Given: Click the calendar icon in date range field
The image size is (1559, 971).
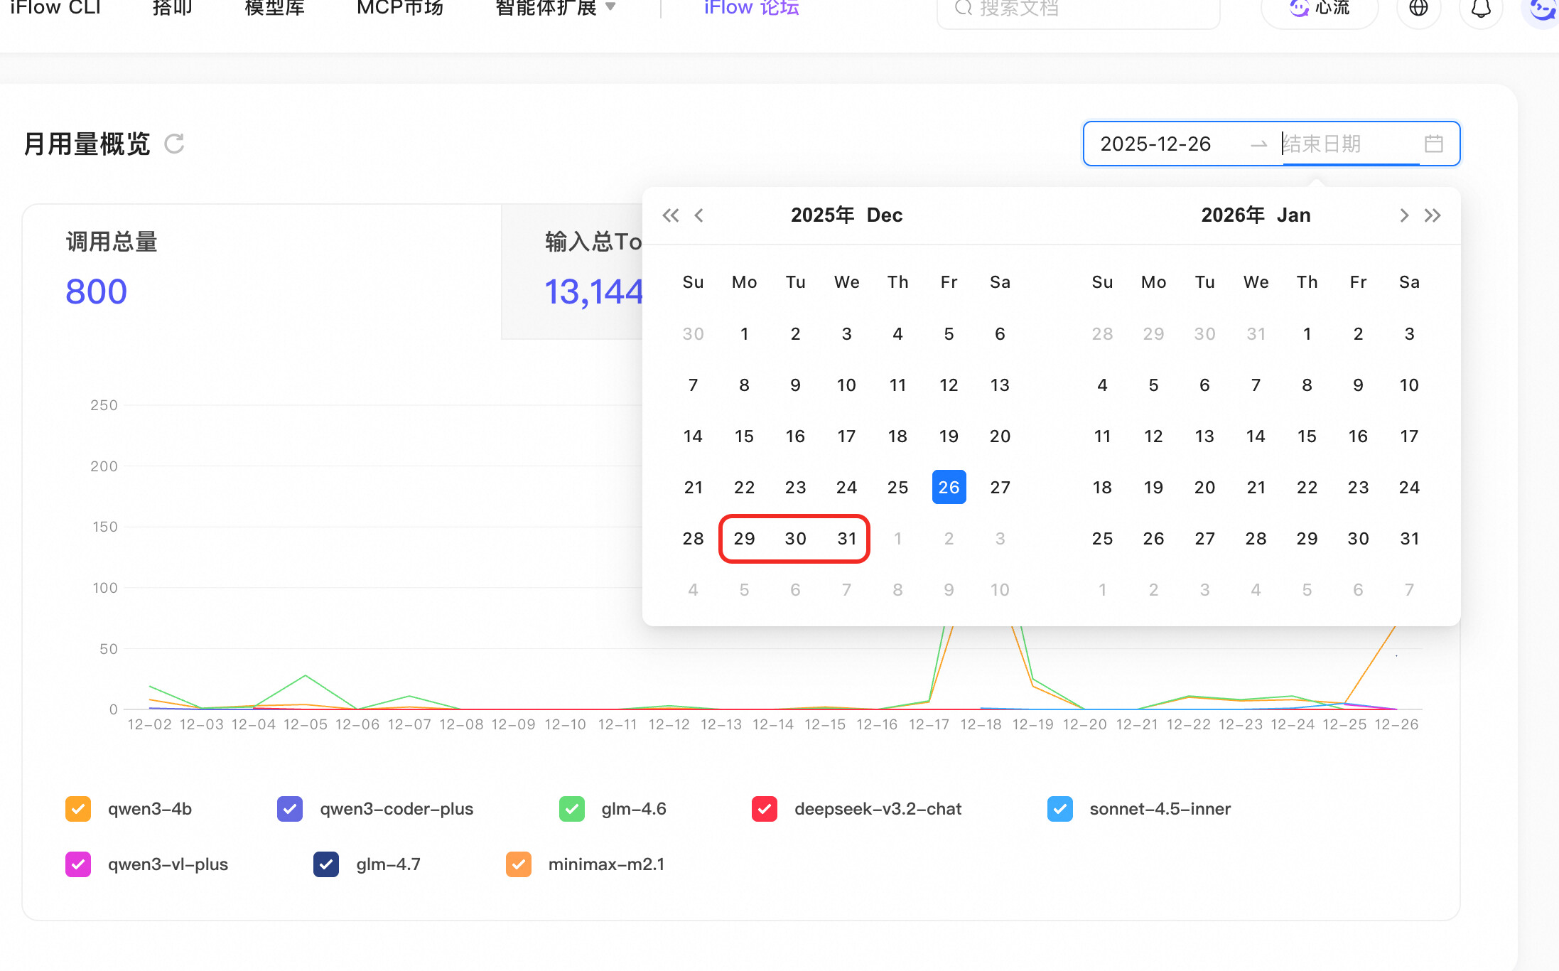Looking at the screenshot, I should [x=1434, y=144].
